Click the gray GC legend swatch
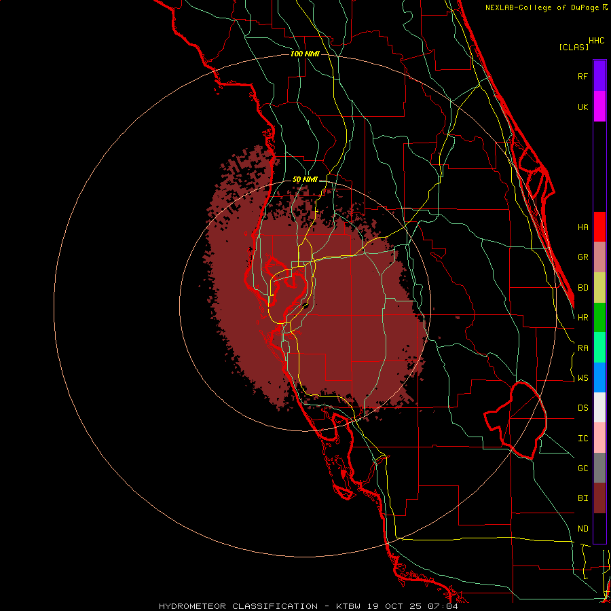This screenshot has width=611, height=611. click(x=599, y=468)
